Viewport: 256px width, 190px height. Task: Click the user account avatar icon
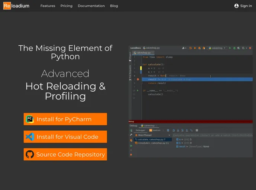coord(236,6)
